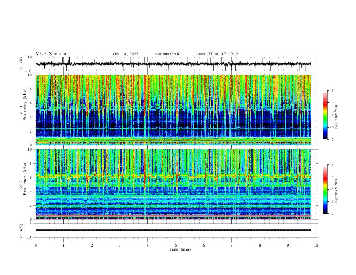Click time axis tick label "7"
The width and height of the screenshot is (356, 275).
(232, 245)
